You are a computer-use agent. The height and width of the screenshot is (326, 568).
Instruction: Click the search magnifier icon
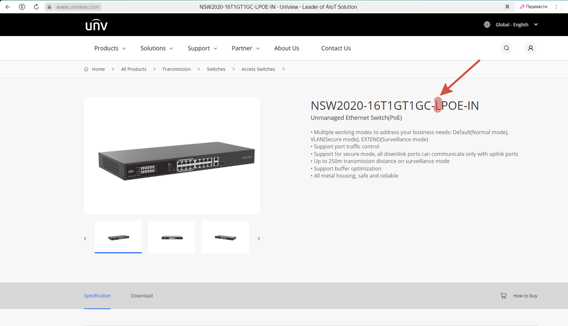click(506, 48)
